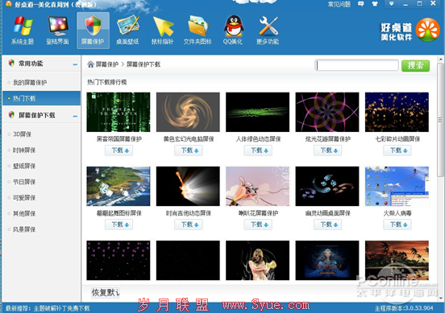Select the 桌面壁纸 wallpaper icon
This screenshot has width=445, height=313.
point(128,26)
